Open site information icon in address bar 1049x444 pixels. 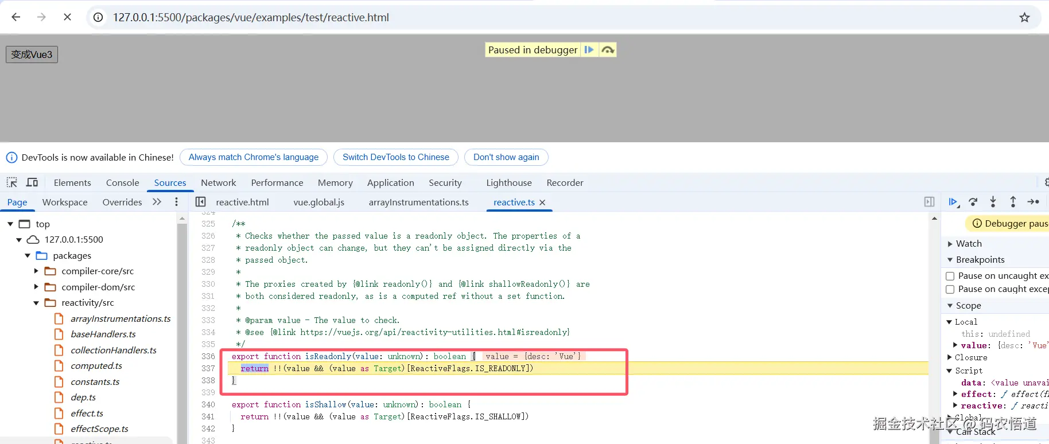(98, 17)
